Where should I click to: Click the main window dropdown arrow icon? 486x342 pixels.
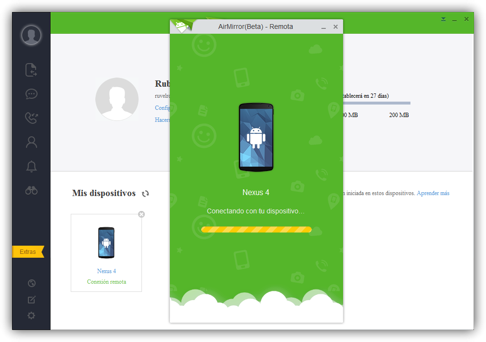click(443, 19)
